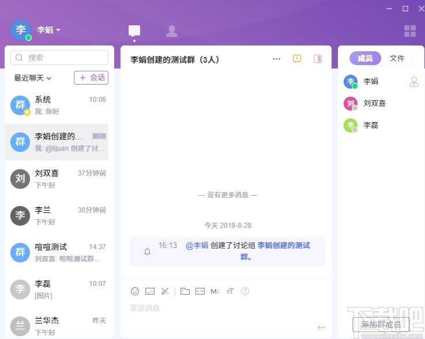Viewport: 425px width, 339px height.
Task: Open chat with 刘双喜 in recent list
Action: [57, 179]
